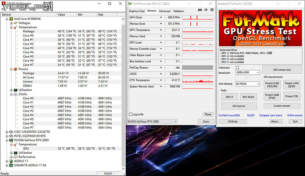305x176 pixels.
Task: Click Clocks waveform icon in HWMonitor
Action: coord(15,94)
